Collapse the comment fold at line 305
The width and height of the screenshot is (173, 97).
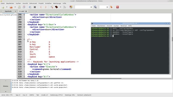coord(24,39)
